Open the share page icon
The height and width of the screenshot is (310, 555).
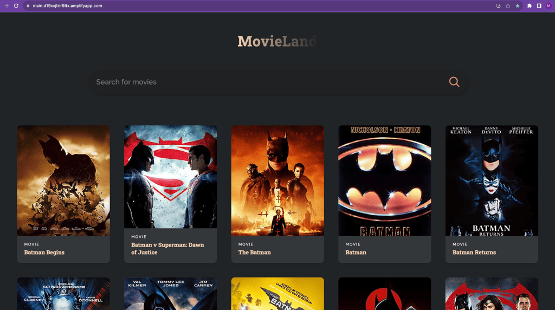click(x=508, y=5)
